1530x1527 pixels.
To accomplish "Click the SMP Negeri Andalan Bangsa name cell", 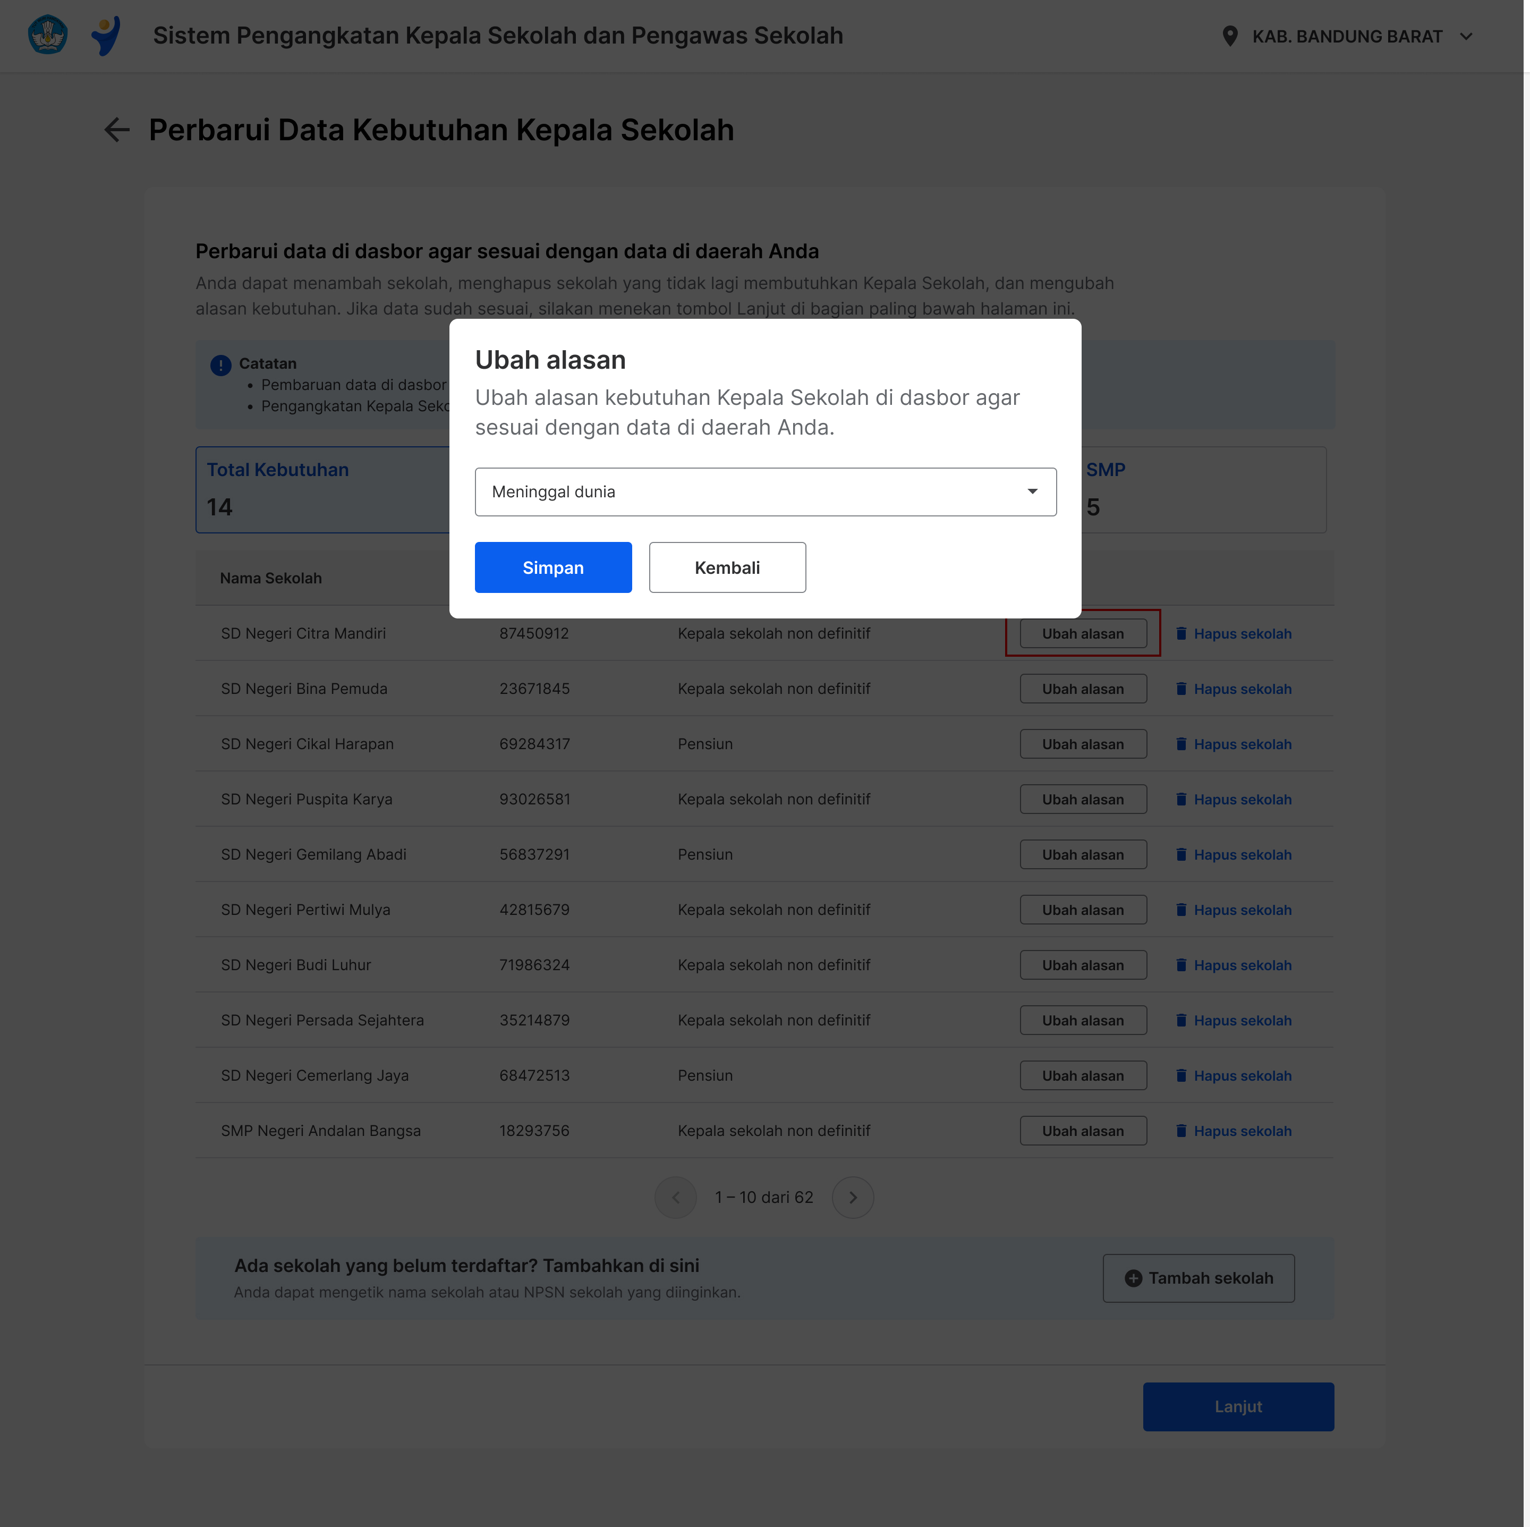I will pyautogui.click(x=321, y=1131).
